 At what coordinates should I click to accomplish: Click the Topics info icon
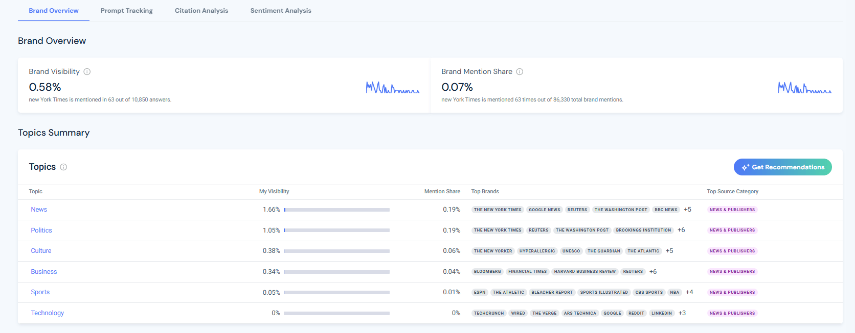[63, 167]
